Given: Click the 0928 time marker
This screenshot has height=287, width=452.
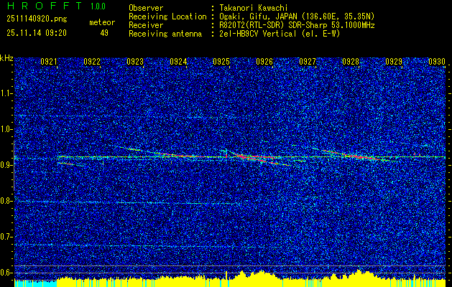Looking at the screenshot, I should coord(351,61).
